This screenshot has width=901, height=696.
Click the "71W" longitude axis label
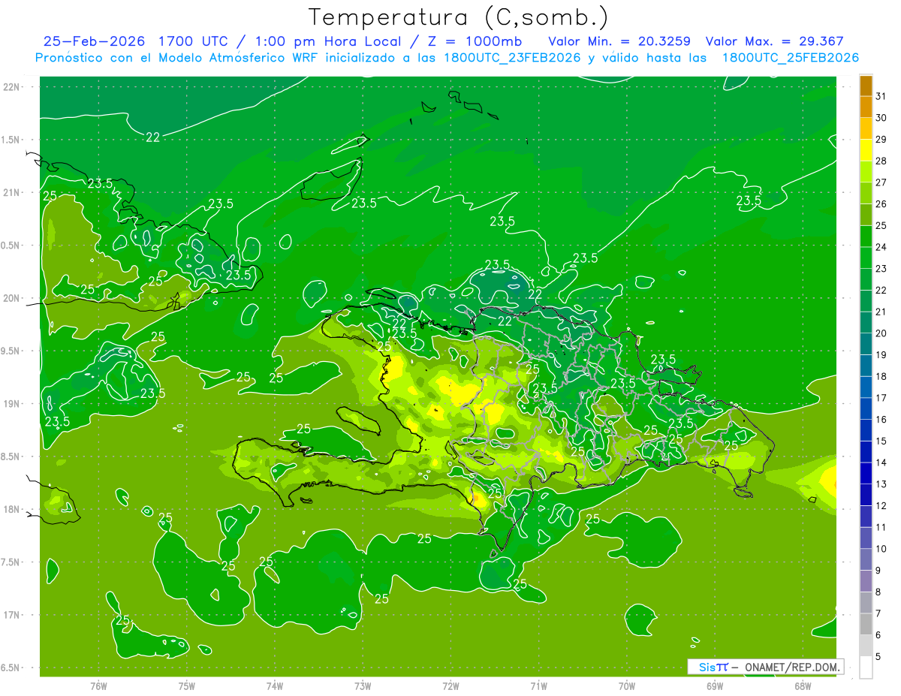539,685
